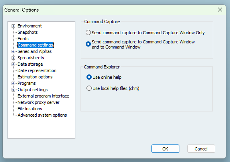Viewport: 230px width, 162px height.
Task: Dismiss dialog with Cancel button
Action: pos(201,149)
